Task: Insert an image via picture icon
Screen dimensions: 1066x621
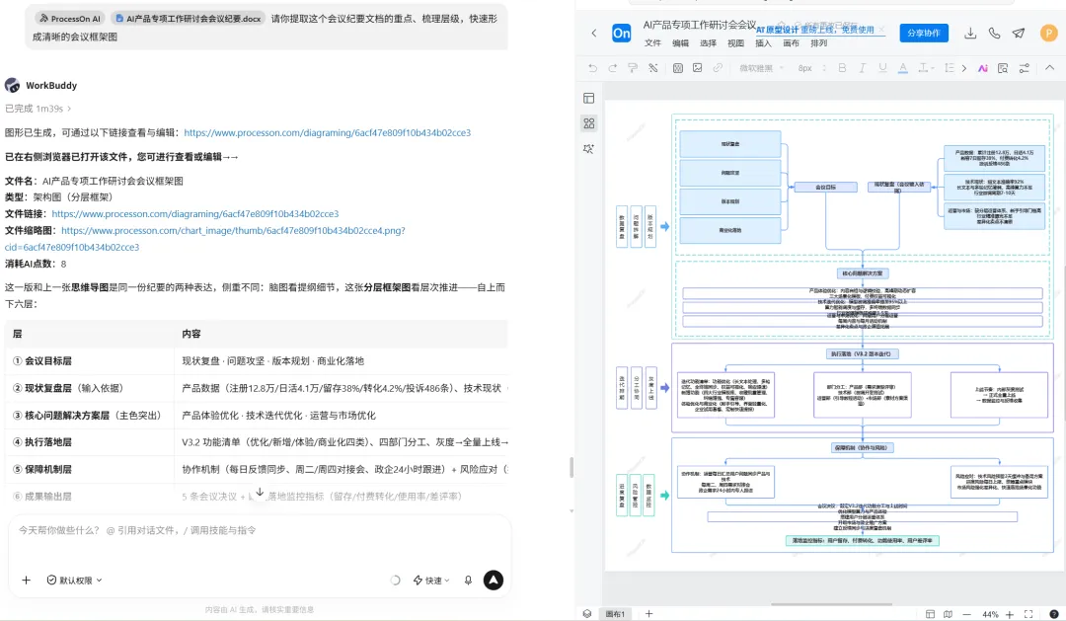Action: pyautogui.click(x=698, y=68)
